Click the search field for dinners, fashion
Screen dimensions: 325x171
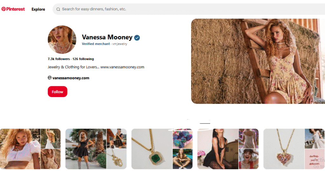tap(189, 9)
